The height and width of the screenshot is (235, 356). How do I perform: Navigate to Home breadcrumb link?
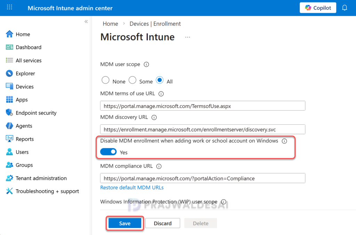(110, 24)
